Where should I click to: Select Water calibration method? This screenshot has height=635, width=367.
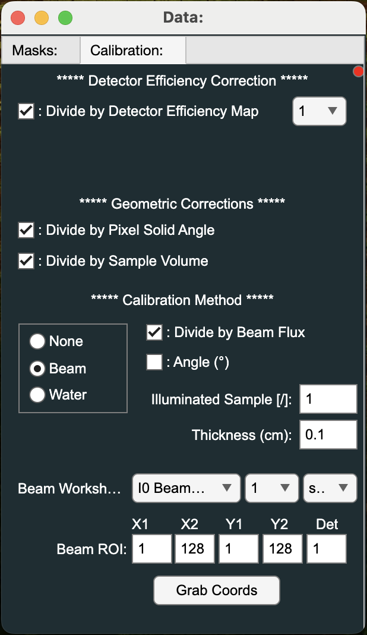tap(38, 395)
